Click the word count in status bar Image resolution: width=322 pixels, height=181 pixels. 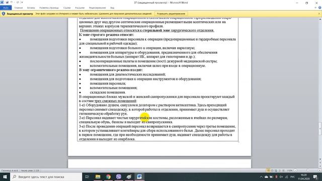tap(30, 170)
